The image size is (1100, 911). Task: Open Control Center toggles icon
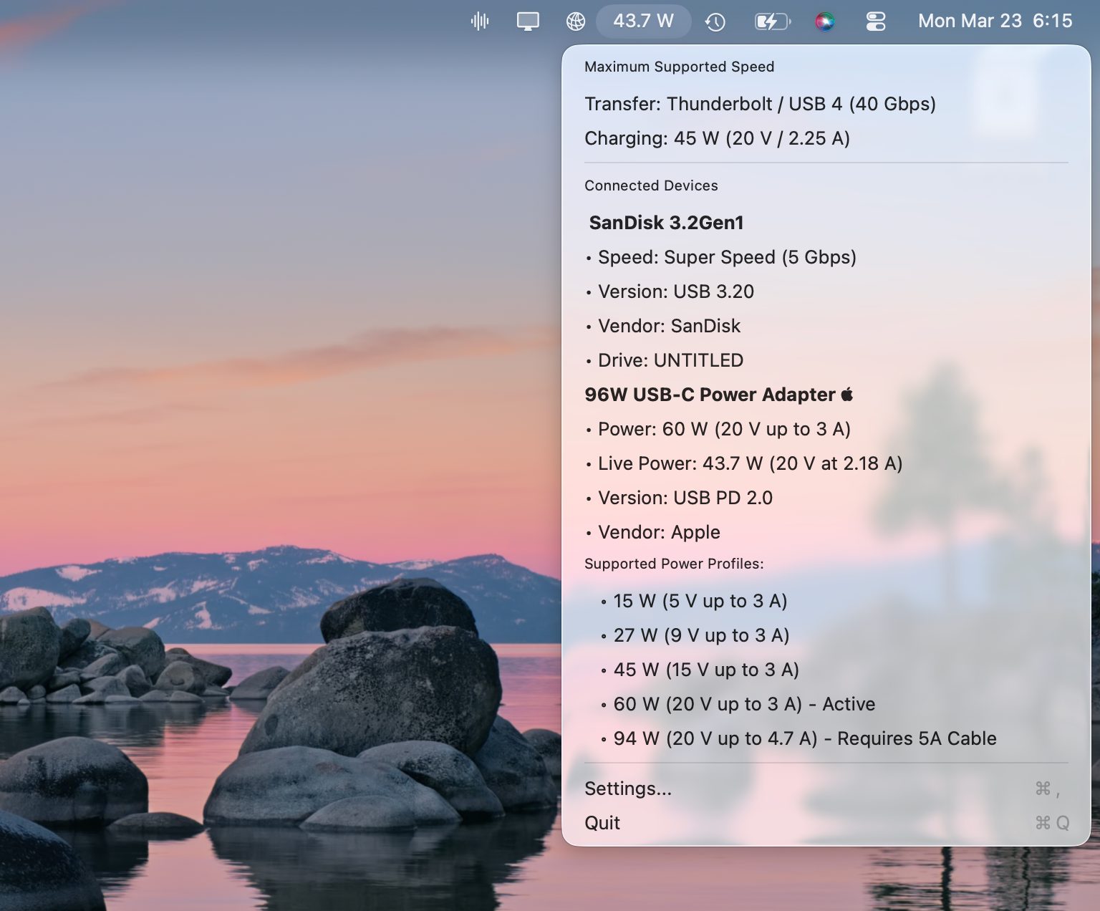tap(876, 21)
